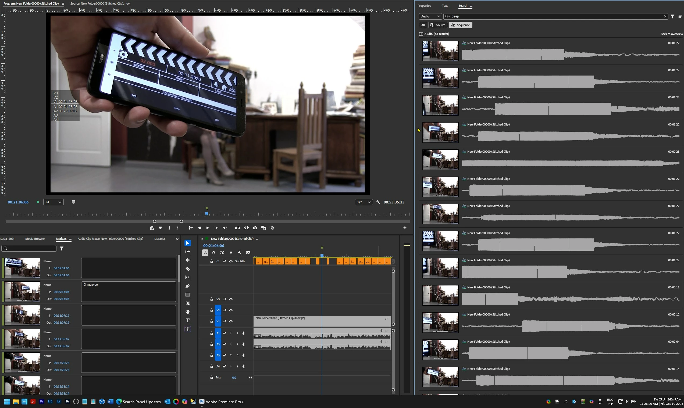
Task: Select the Type tool
Action: click(x=188, y=321)
